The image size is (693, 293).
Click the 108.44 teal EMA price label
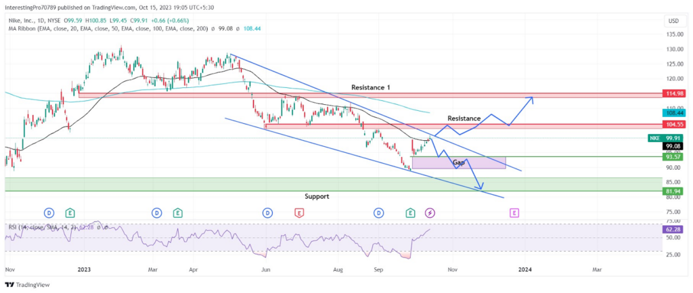pyautogui.click(x=673, y=113)
